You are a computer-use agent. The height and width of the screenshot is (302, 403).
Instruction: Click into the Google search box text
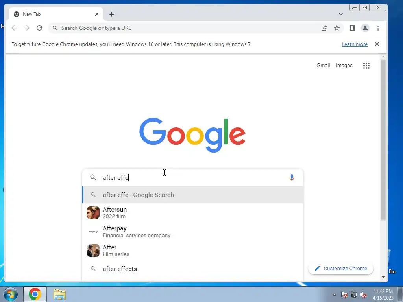(193, 177)
